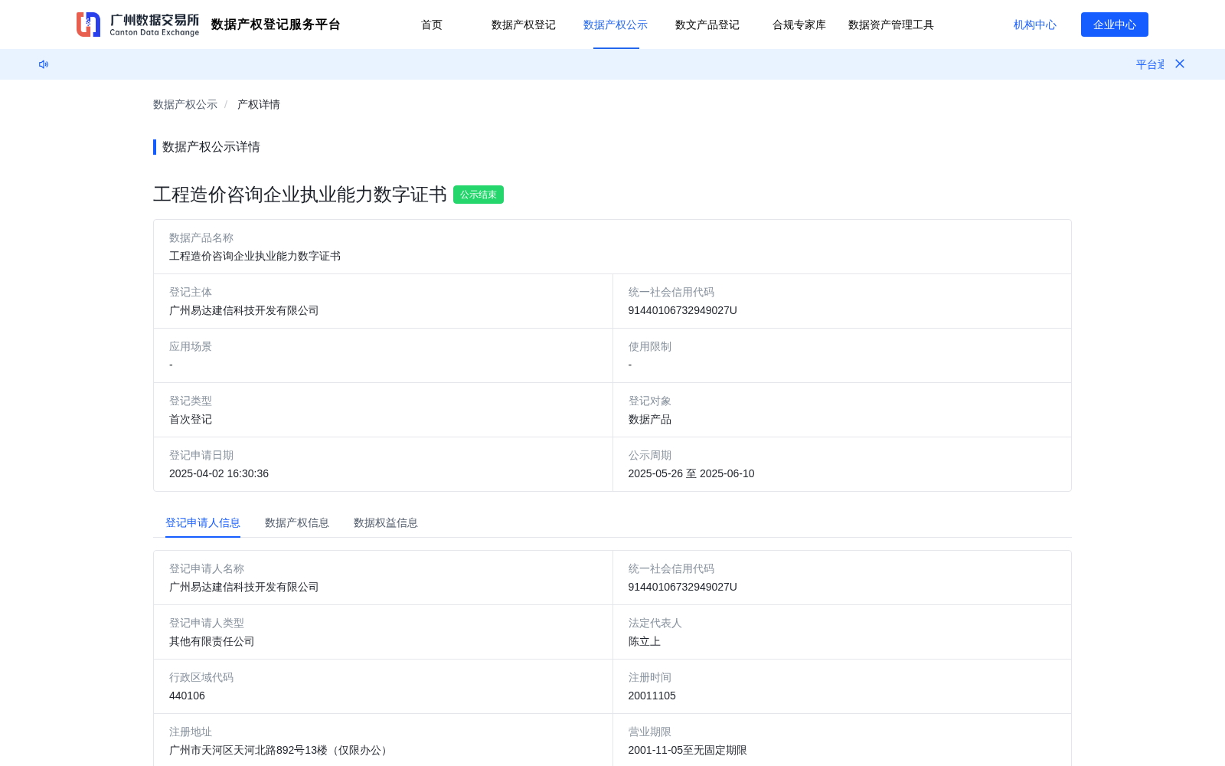This screenshot has height=766, width=1225.
Task: Click the 数据产权登记服务平台 title
Action: pos(276,25)
